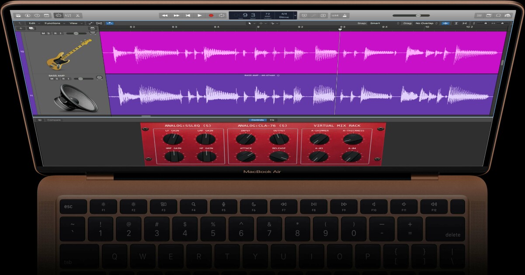
Task: Enable input monitoring on track 10
Action: 60,33
